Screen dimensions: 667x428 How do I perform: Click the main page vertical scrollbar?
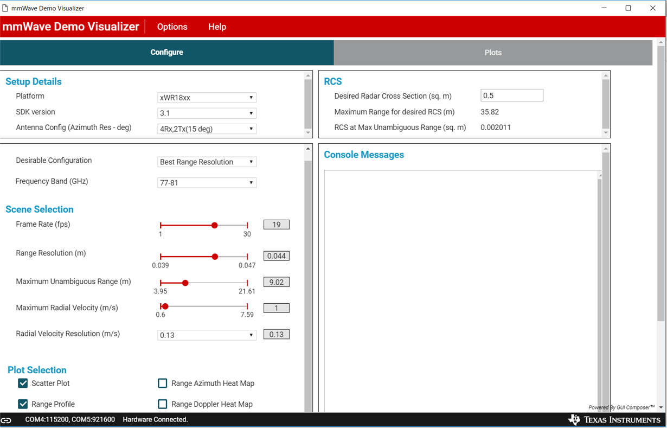coord(661,184)
